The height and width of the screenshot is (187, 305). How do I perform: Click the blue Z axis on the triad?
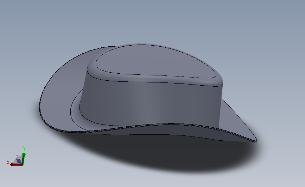(x=19, y=161)
